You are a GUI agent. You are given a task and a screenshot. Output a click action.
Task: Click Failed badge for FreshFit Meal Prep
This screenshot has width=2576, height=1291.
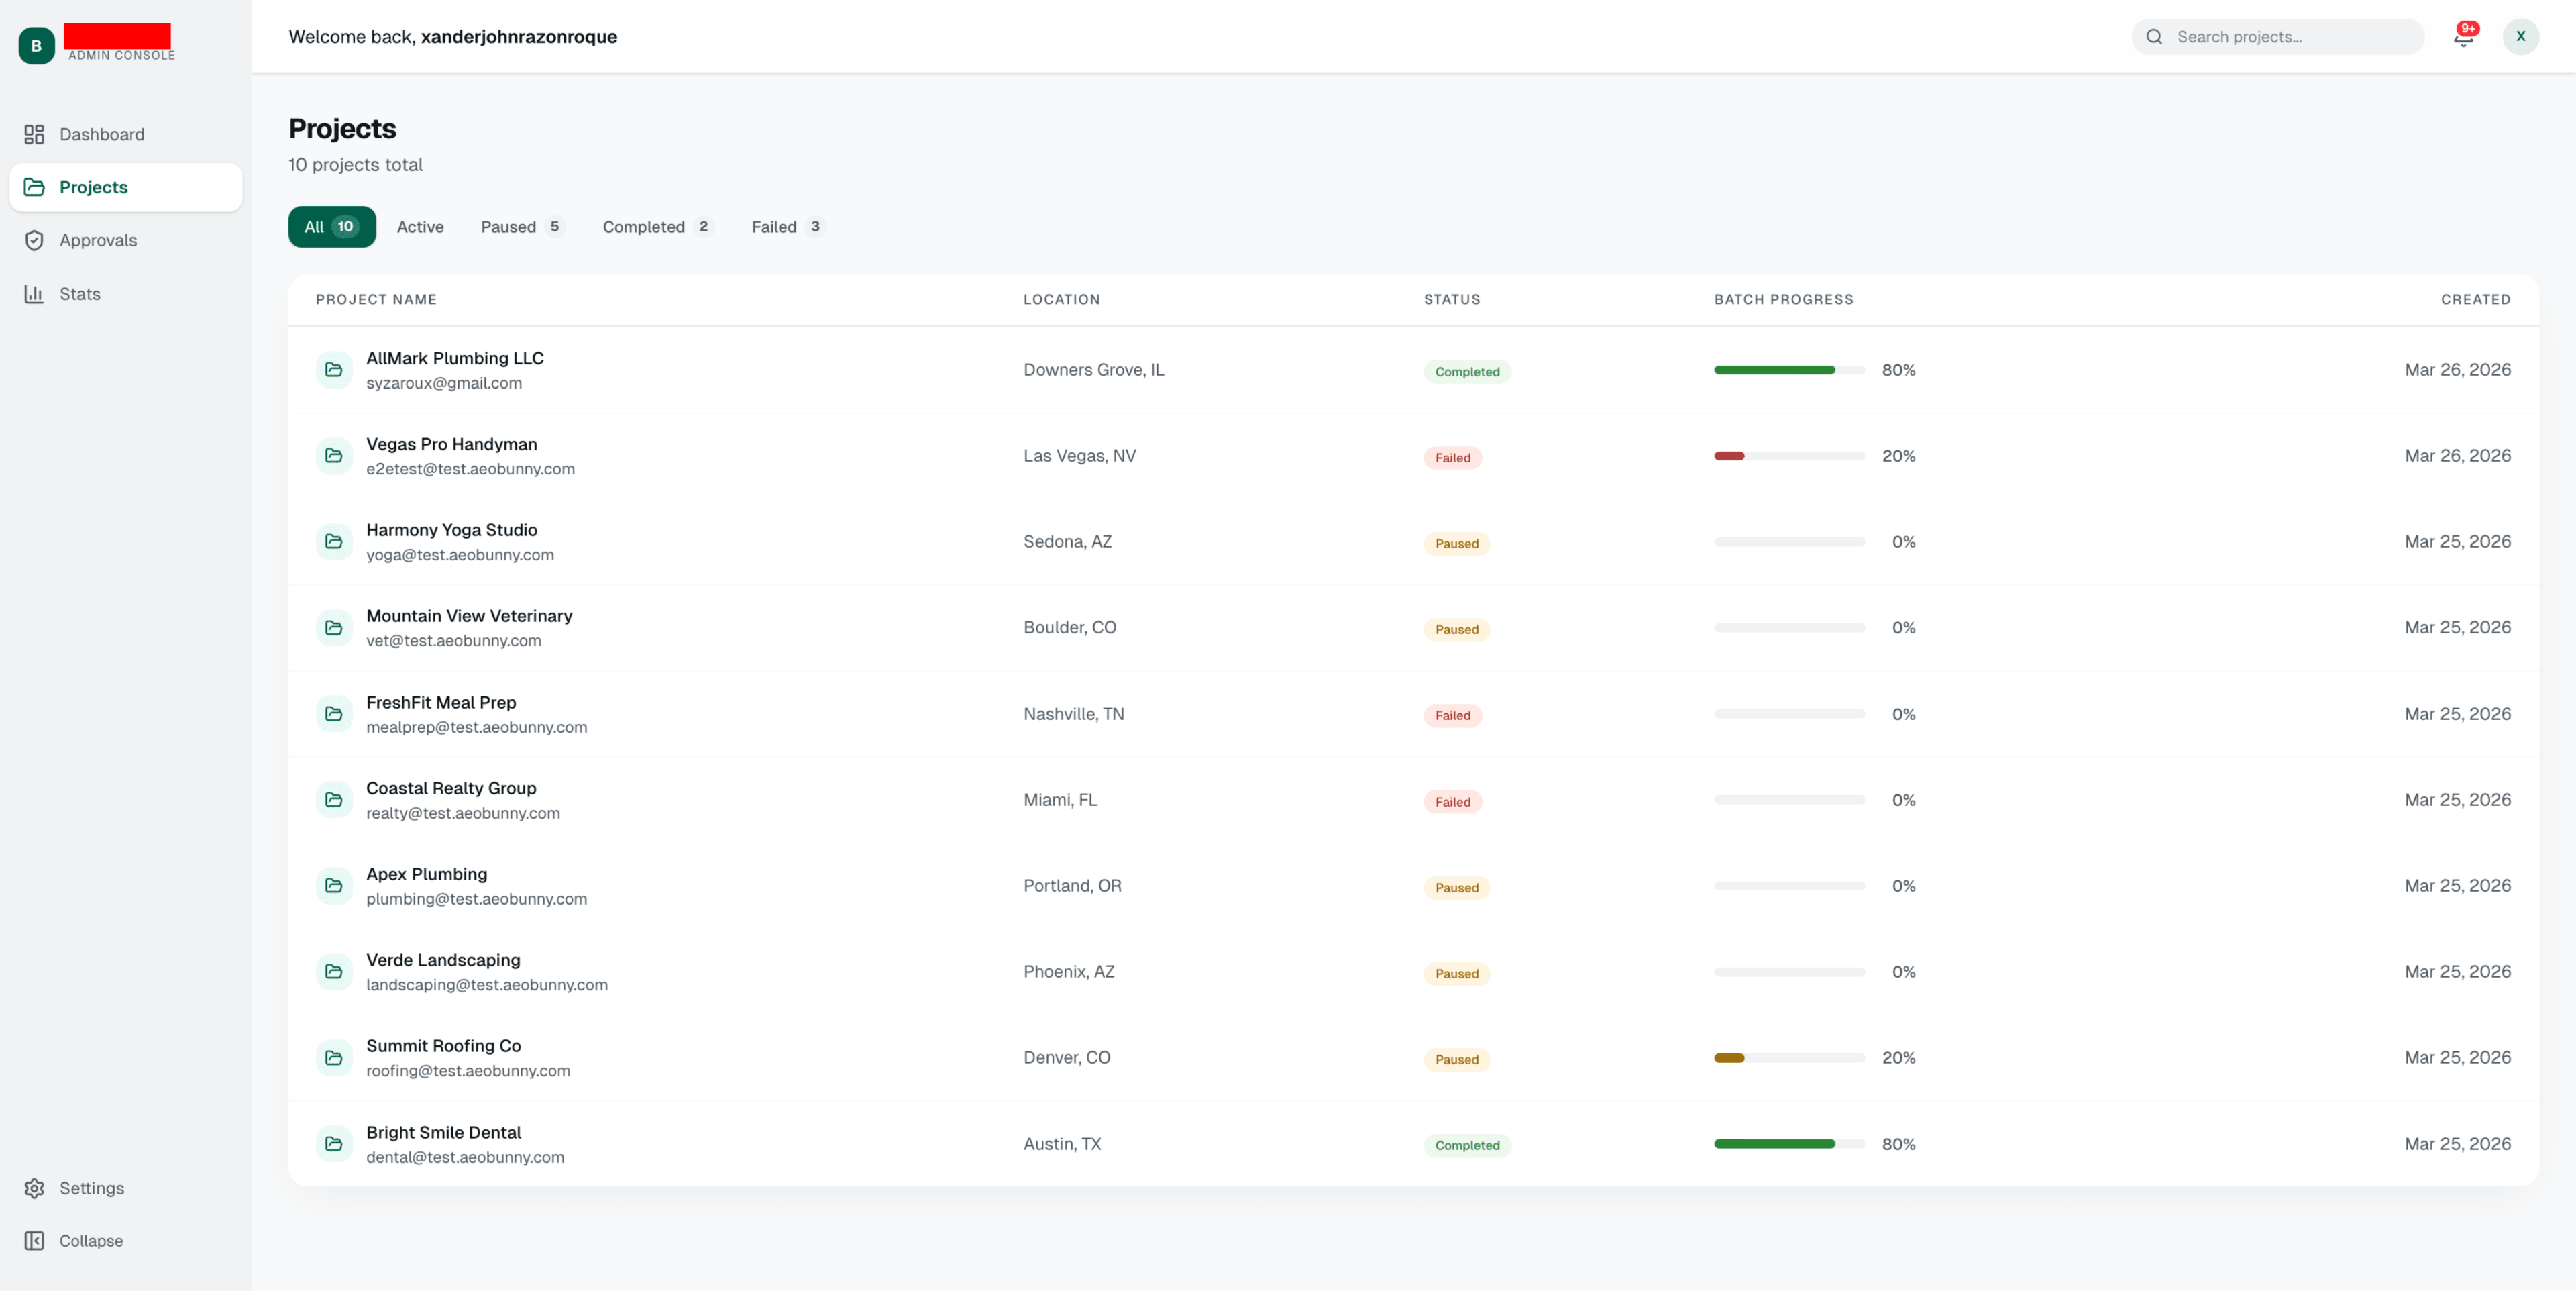(1453, 716)
